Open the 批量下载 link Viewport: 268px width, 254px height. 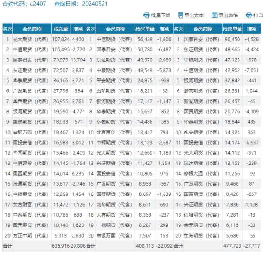click(161, 15)
